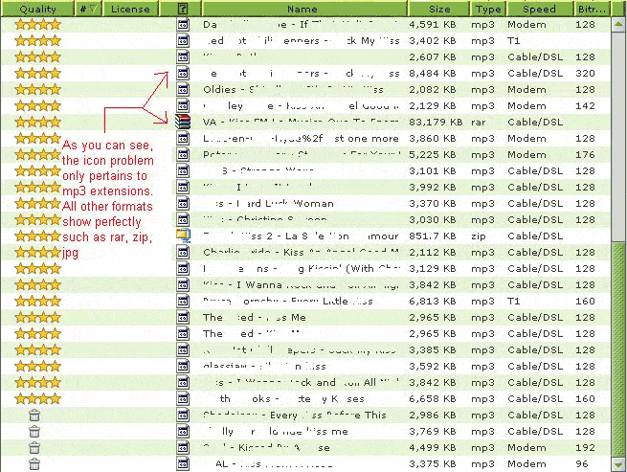Click the file icon in the 4,591 KB row
627x472 pixels.
point(183,24)
